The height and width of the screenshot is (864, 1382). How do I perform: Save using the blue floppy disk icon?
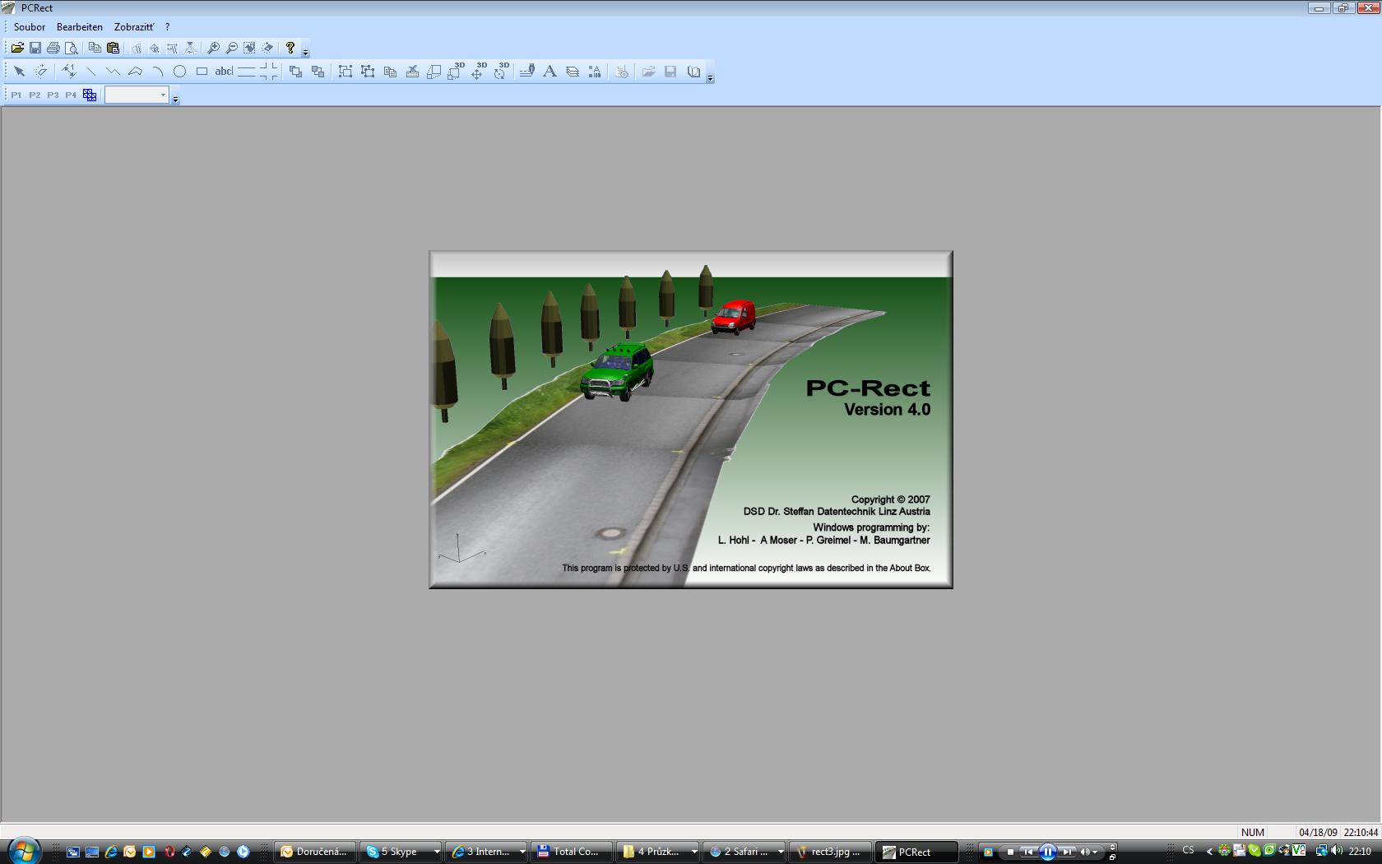[x=35, y=48]
